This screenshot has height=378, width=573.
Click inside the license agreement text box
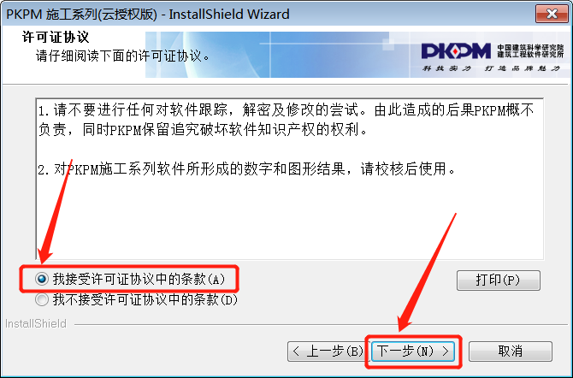290,179
